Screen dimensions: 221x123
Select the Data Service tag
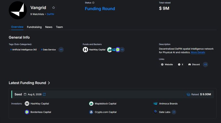coord(48,50)
